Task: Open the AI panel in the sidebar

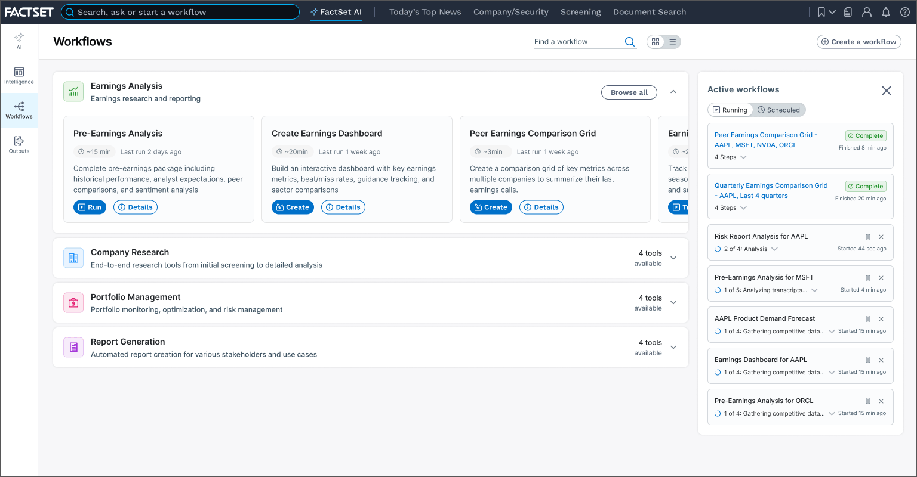Action: (19, 41)
